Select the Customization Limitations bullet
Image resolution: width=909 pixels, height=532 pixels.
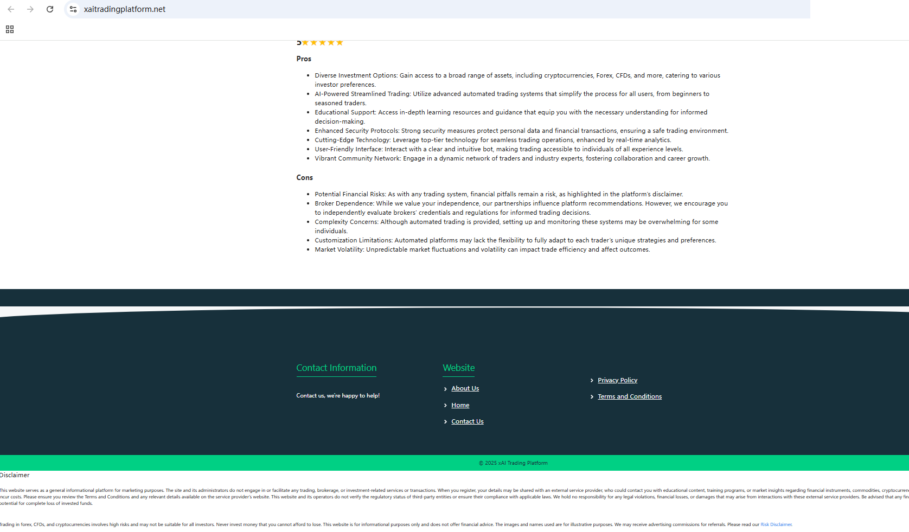[x=515, y=240]
